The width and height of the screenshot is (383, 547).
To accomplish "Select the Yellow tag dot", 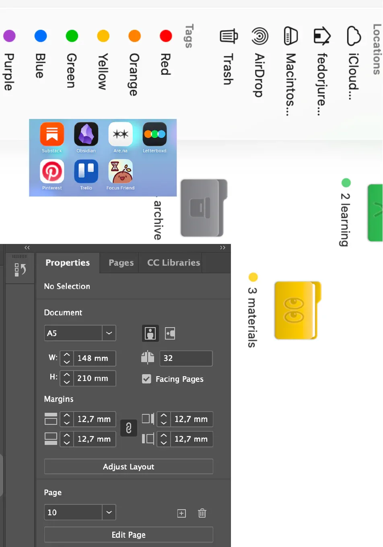I will (x=103, y=36).
